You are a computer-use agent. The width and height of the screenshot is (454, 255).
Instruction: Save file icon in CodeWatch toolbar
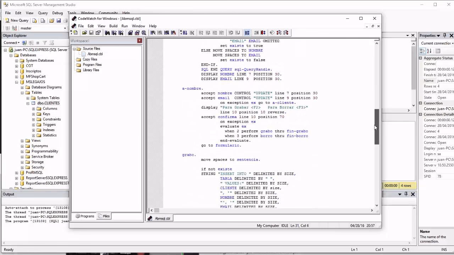[x=91, y=33]
